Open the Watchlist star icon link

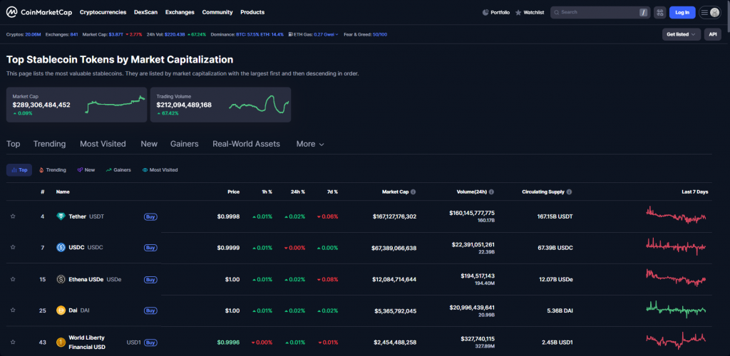coord(530,13)
